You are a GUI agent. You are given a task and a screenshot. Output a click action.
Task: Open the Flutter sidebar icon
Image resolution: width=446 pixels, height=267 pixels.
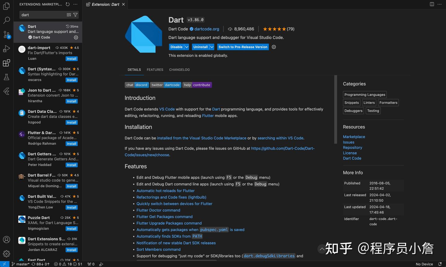click(x=7, y=91)
